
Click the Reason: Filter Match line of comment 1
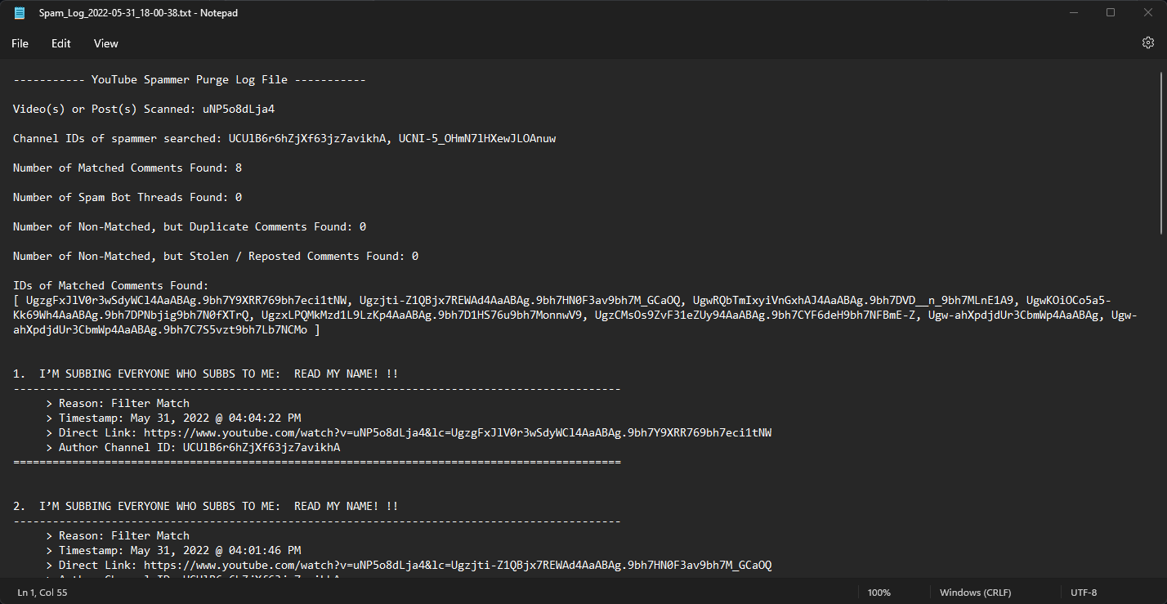tap(118, 403)
